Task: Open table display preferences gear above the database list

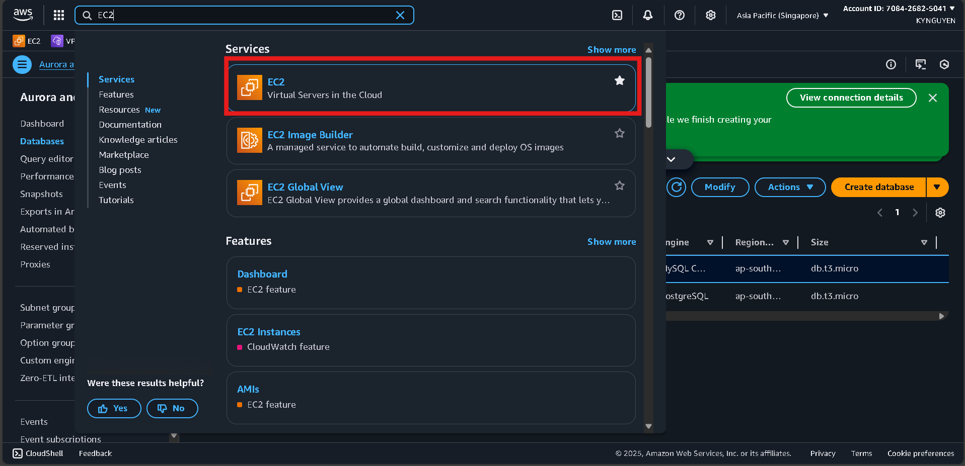Action: [940, 212]
